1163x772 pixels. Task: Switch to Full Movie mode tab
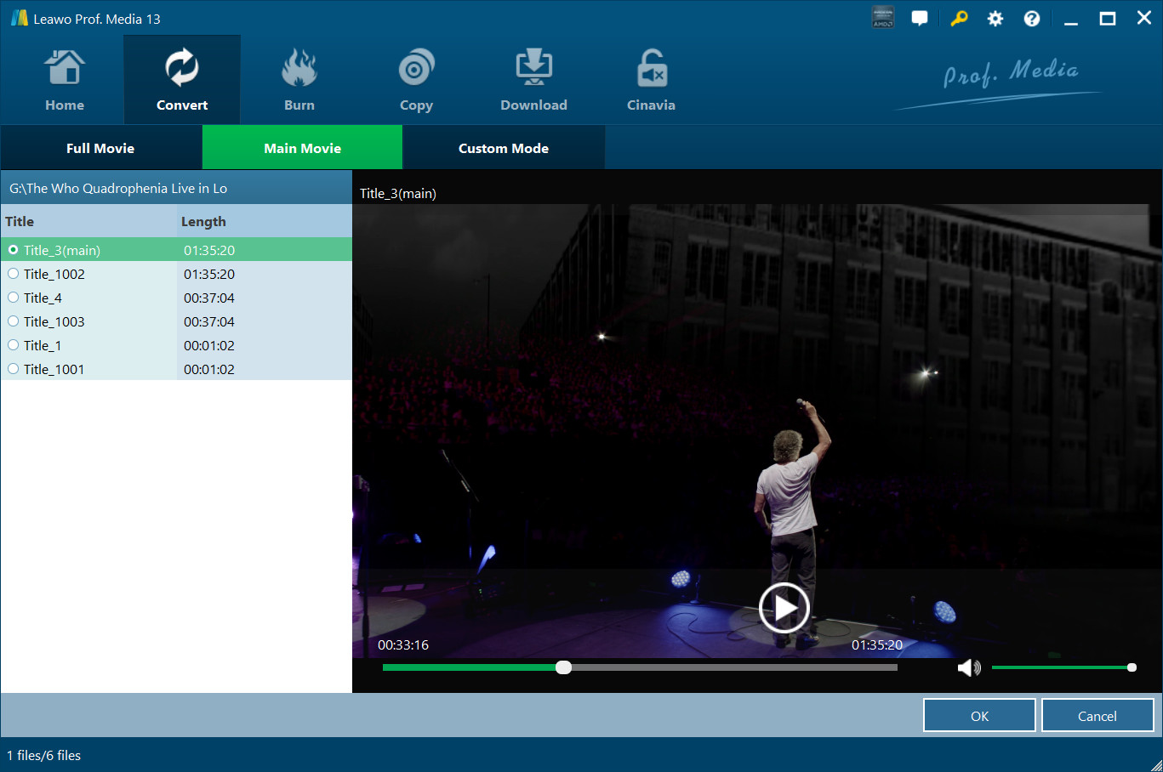100,148
